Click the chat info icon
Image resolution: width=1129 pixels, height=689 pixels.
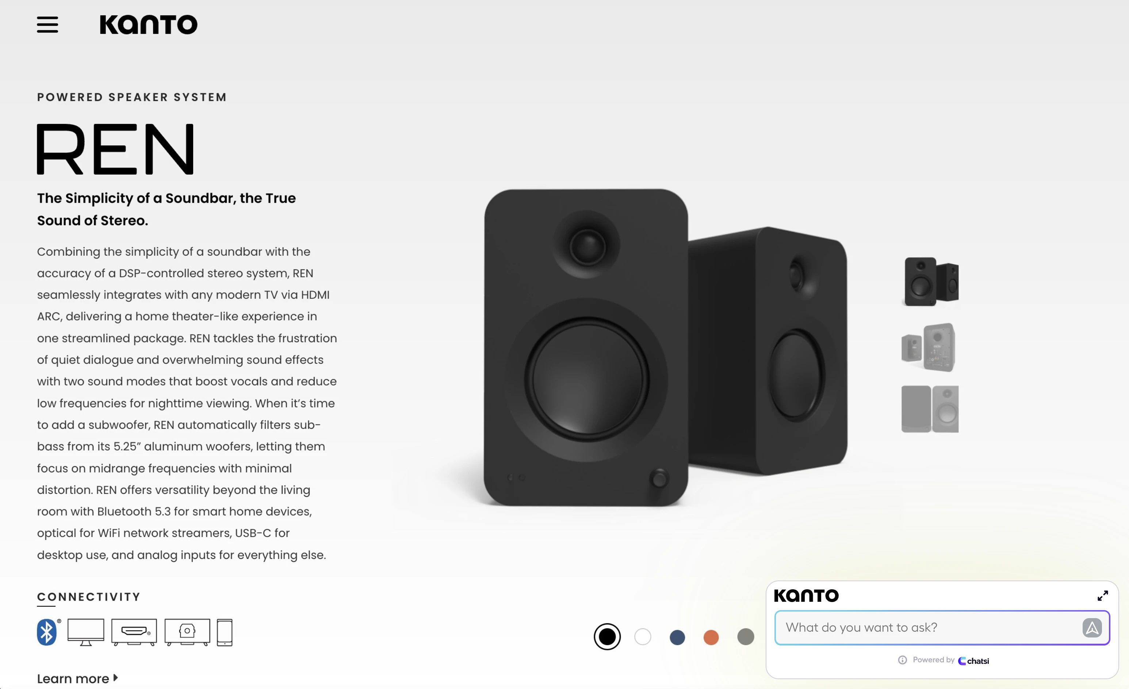[x=902, y=660]
